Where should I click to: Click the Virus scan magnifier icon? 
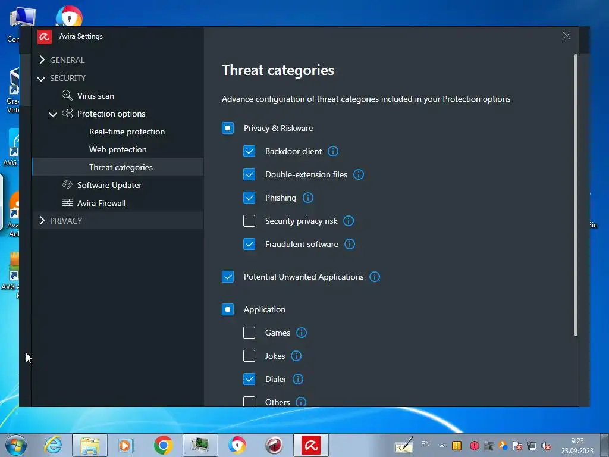pyautogui.click(x=67, y=95)
